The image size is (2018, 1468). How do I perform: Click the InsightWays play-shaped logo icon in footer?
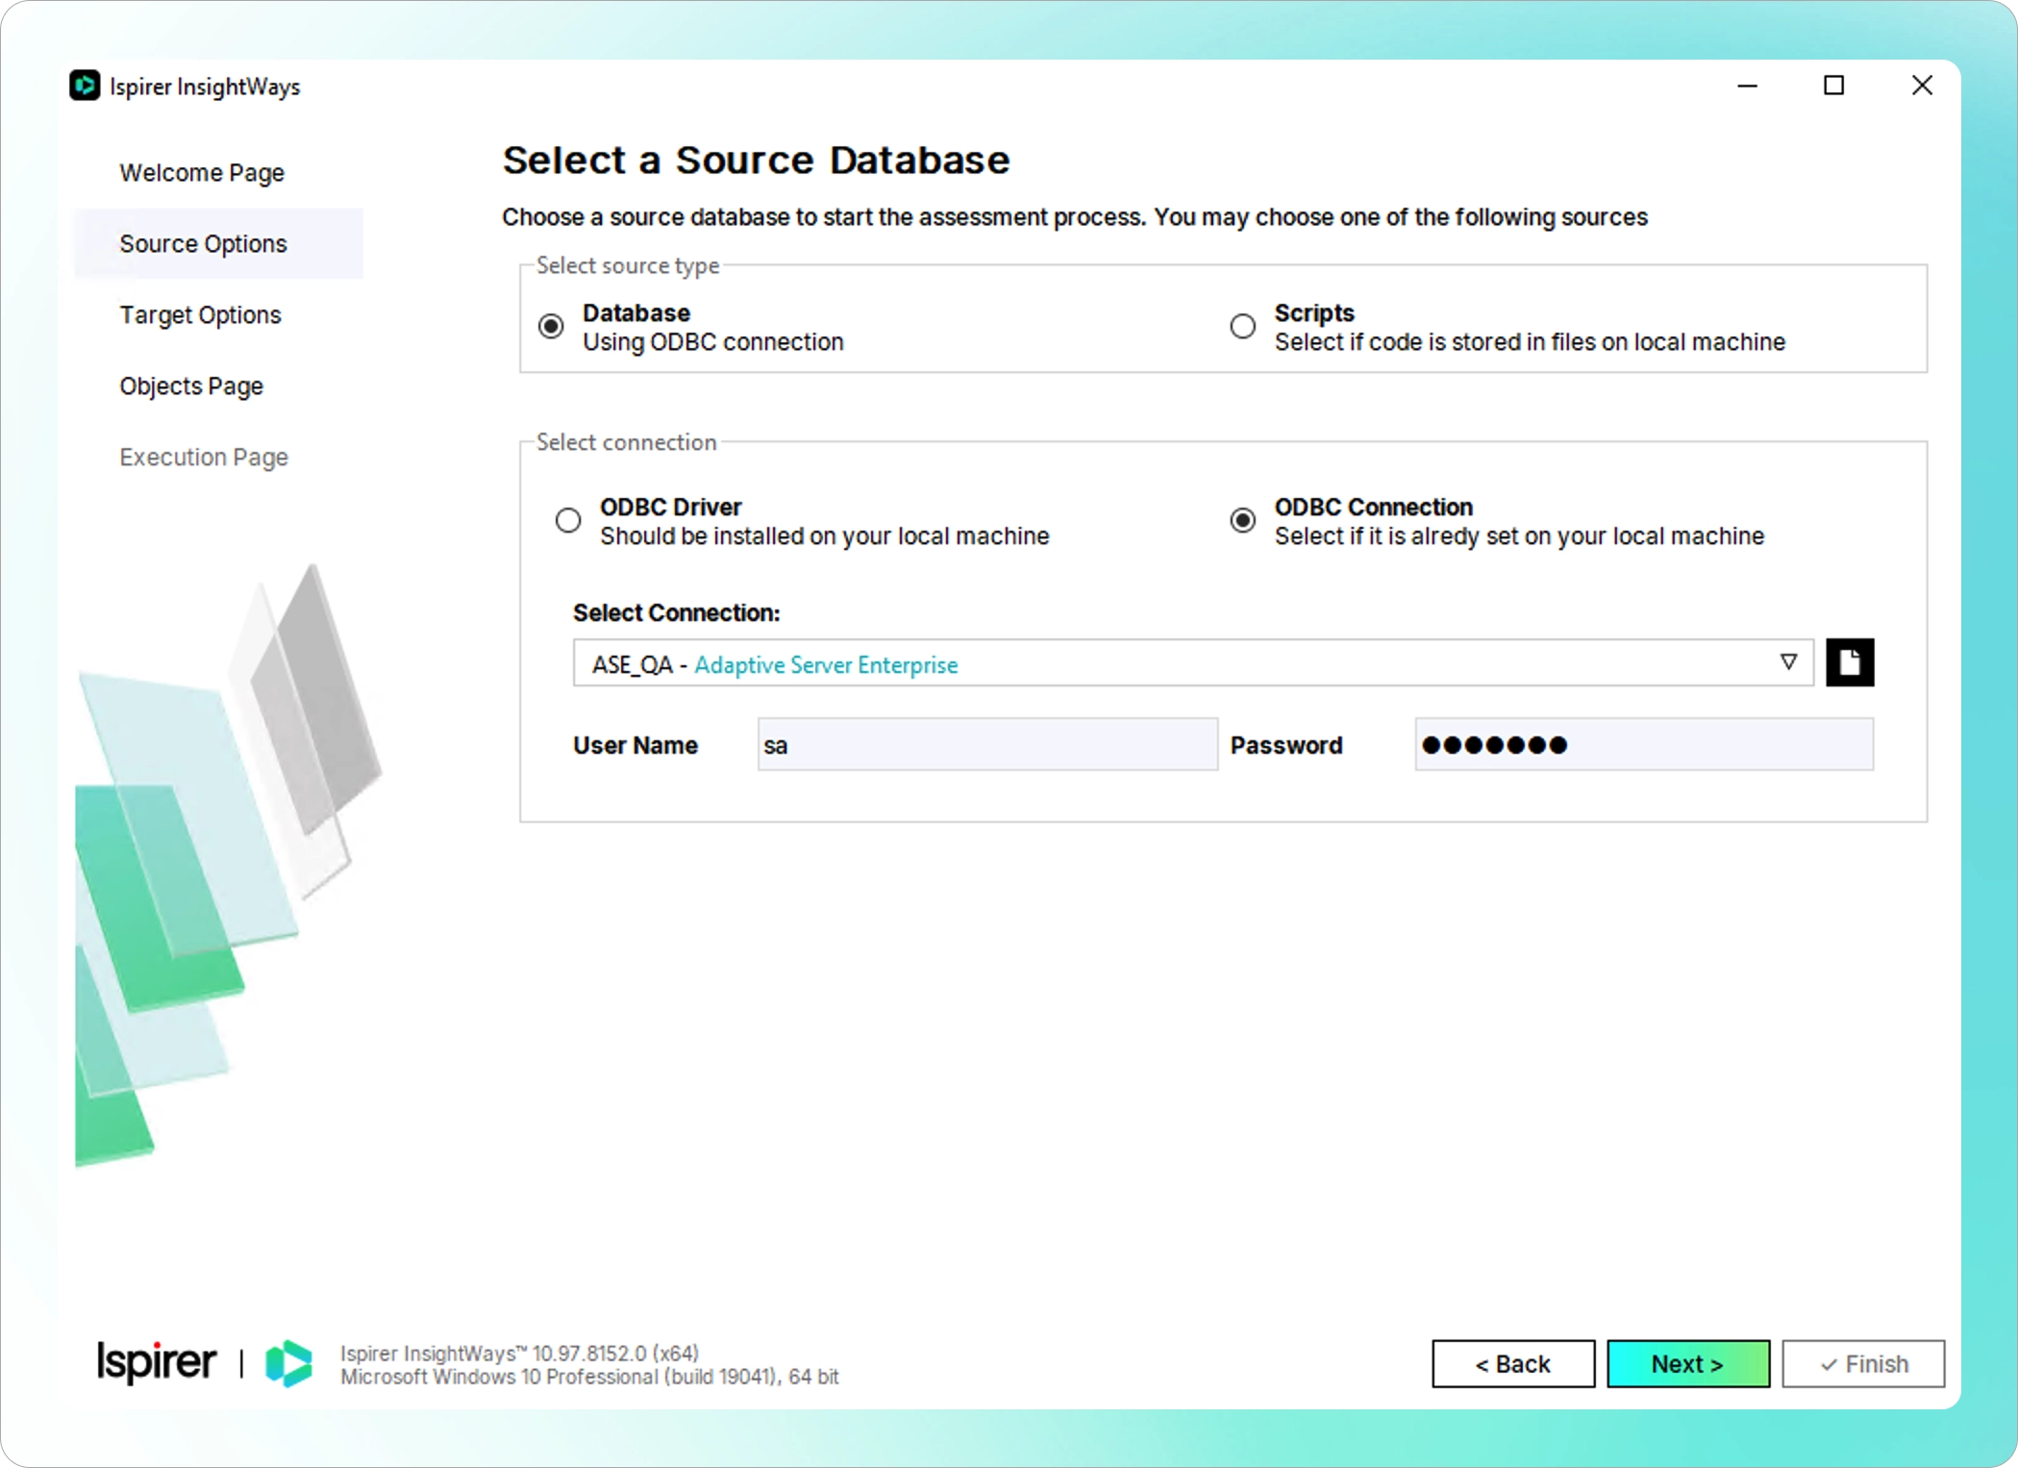pyautogui.click(x=288, y=1363)
